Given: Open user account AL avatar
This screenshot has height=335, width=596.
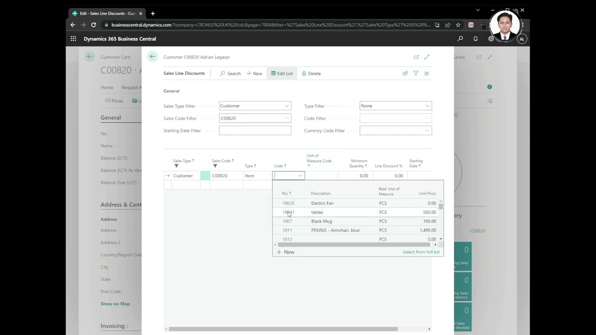Looking at the screenshot, I should click(522, 39).
